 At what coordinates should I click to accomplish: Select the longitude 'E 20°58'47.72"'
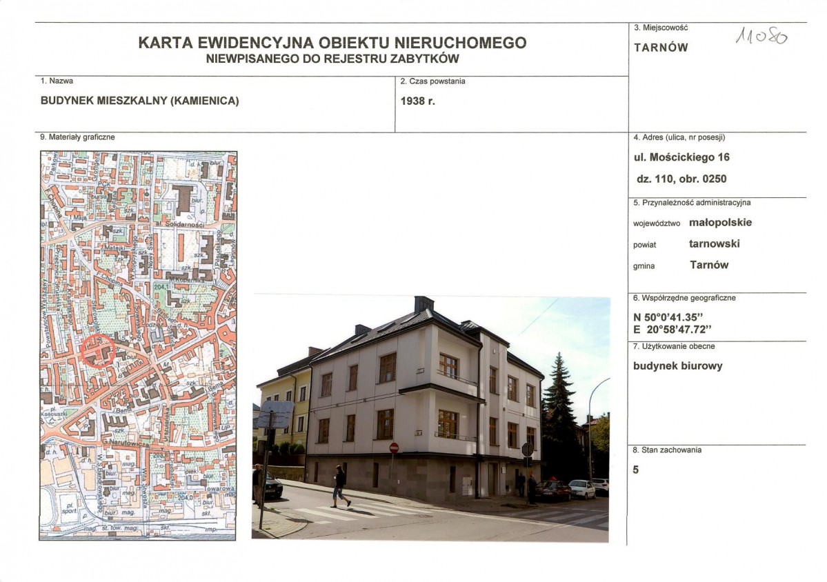coord(672,330)
